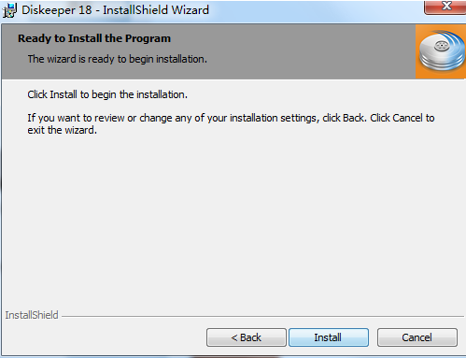
Task: Start installation with the Install button
Action: coord(329,337)
